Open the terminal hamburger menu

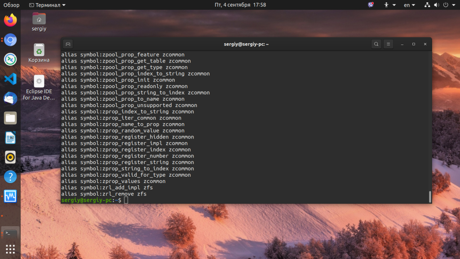[388, 44]
